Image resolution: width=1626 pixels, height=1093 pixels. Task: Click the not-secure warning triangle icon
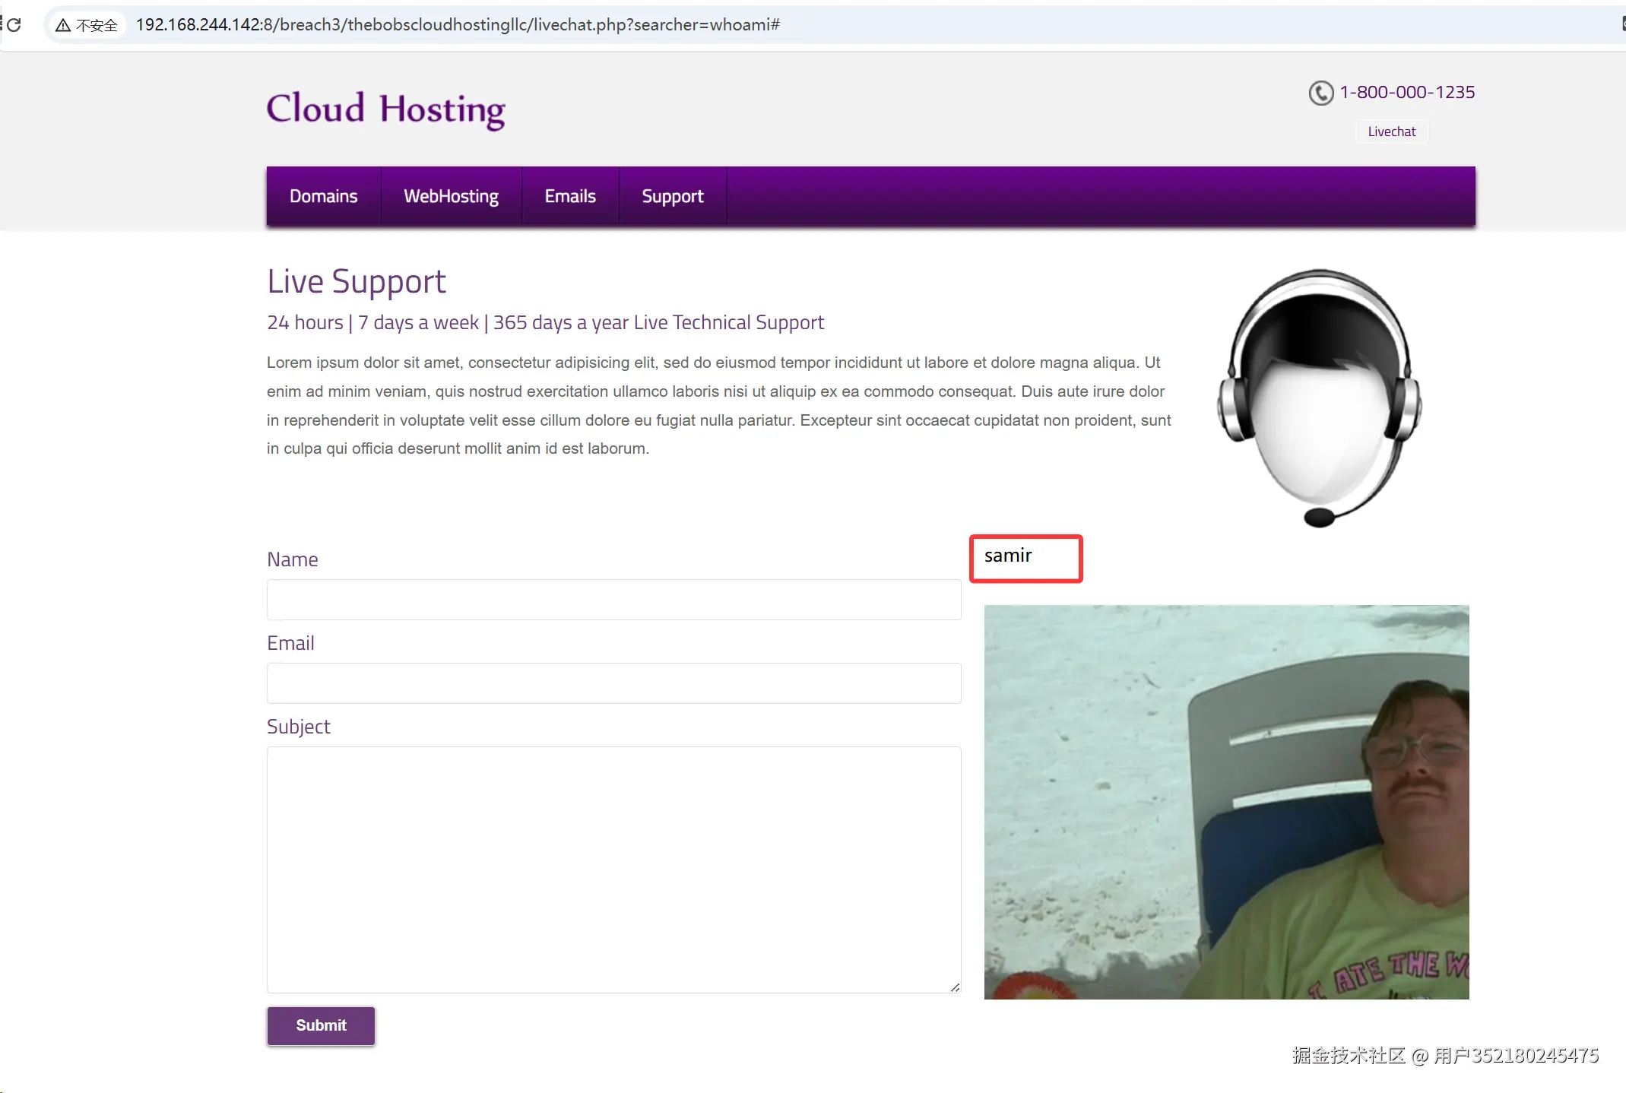[63, 25]
